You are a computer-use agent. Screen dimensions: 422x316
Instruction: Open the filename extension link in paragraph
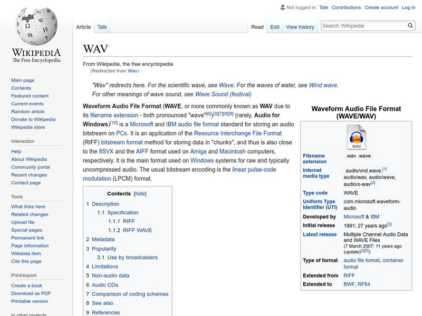click(114, 115)
